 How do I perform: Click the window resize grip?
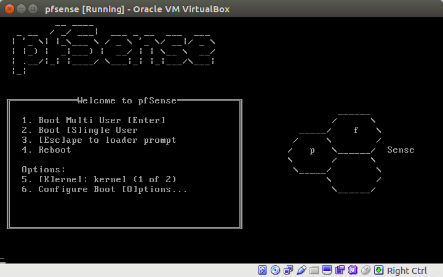439,273
